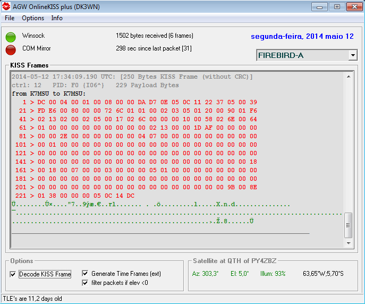Click hex row starting at offset 41
Viewport: 365px width, 304px height.
click(138, 119)
